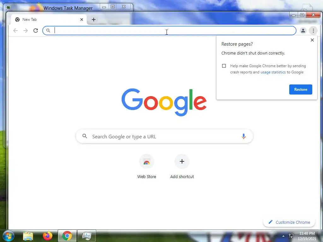Open the Windows Start menu
This screenshot has height=242, width=323.
pos(9,236)
